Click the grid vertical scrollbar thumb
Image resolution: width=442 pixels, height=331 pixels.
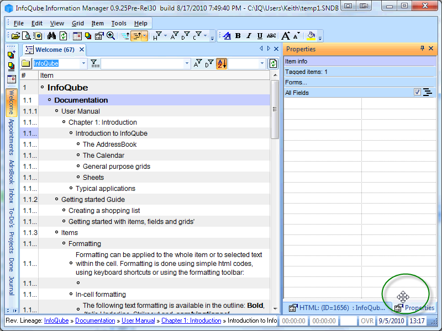tap(275, 109)
